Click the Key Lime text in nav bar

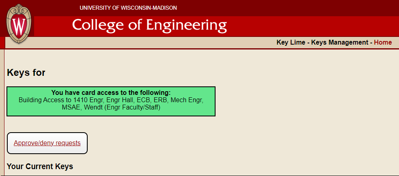click(291, 43)
